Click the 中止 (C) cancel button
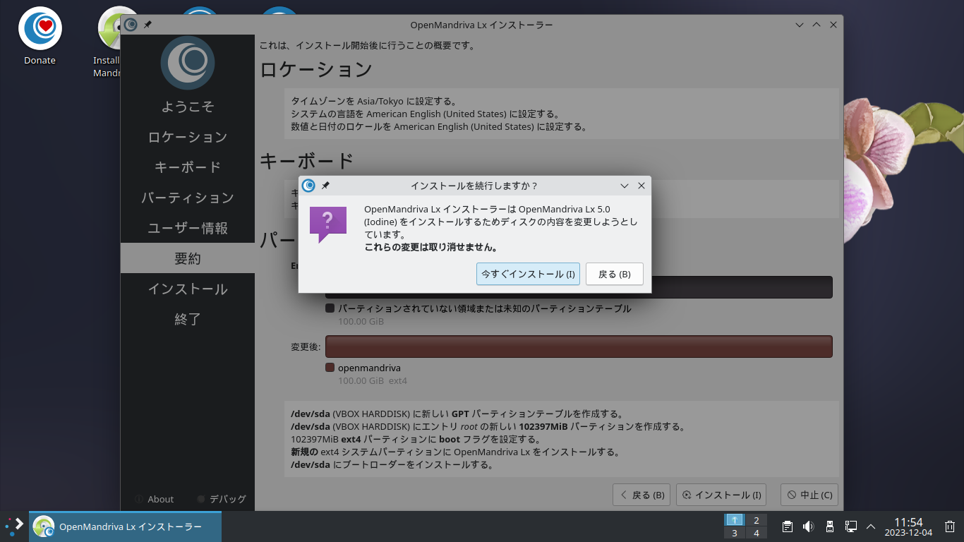The image size is (964, 542). tap(809, 495)
